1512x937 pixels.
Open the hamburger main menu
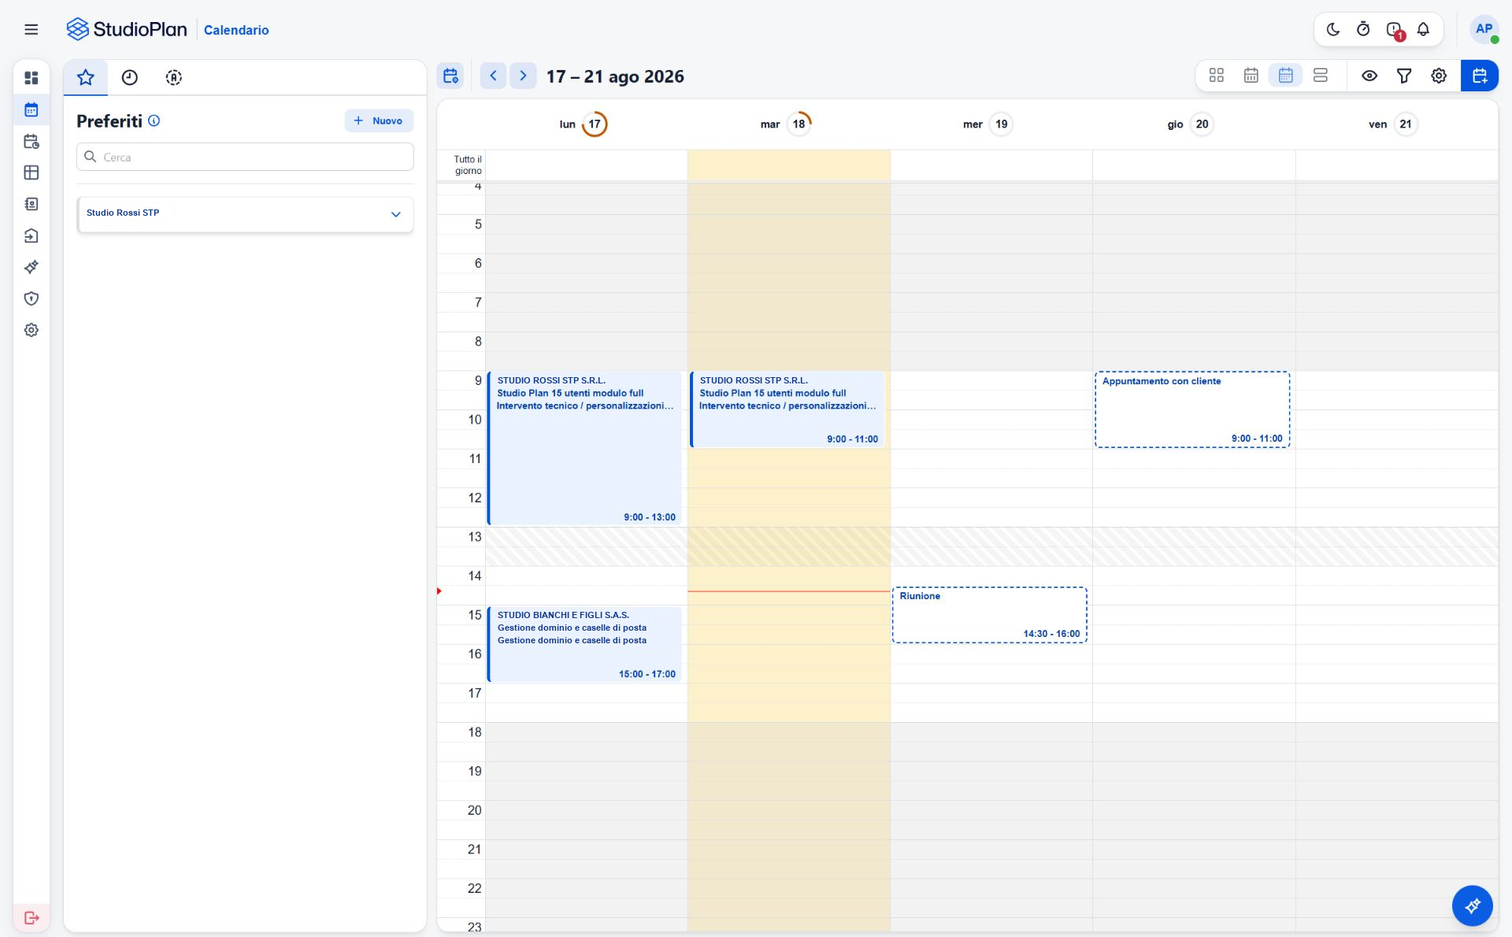(x=31, y=29)
